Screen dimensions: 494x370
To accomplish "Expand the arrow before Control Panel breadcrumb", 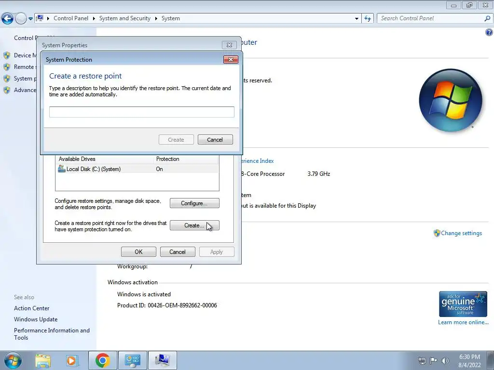I will (x=48, y=19).
